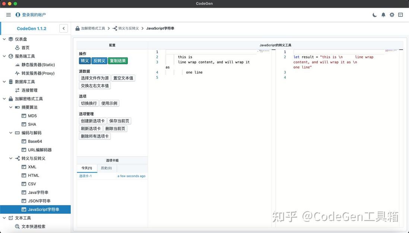The image size is (409, 233).
Task: Click the SHA item icon
Action: point(24,124)
